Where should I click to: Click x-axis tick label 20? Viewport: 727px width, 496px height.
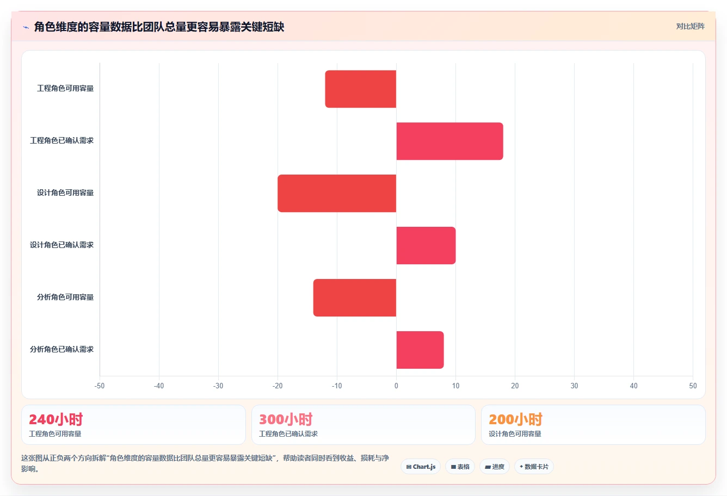pyautogui.click(x=515, y=386)
